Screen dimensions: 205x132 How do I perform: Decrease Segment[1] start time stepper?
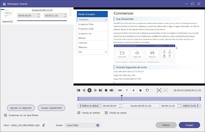[x=38, y=16]
